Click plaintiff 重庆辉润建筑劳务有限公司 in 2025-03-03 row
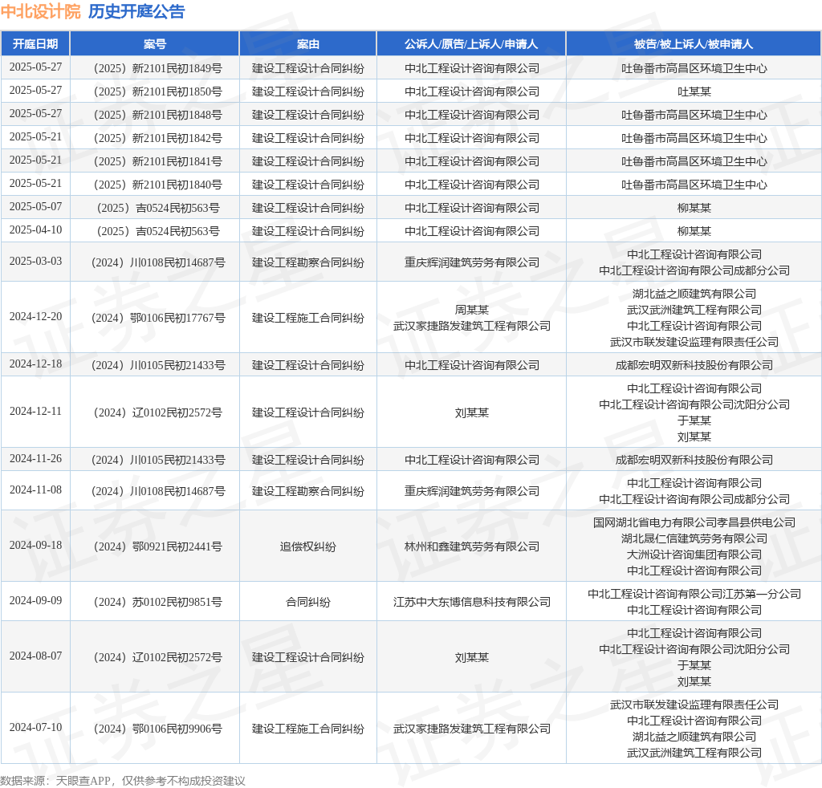 [471, 262]
